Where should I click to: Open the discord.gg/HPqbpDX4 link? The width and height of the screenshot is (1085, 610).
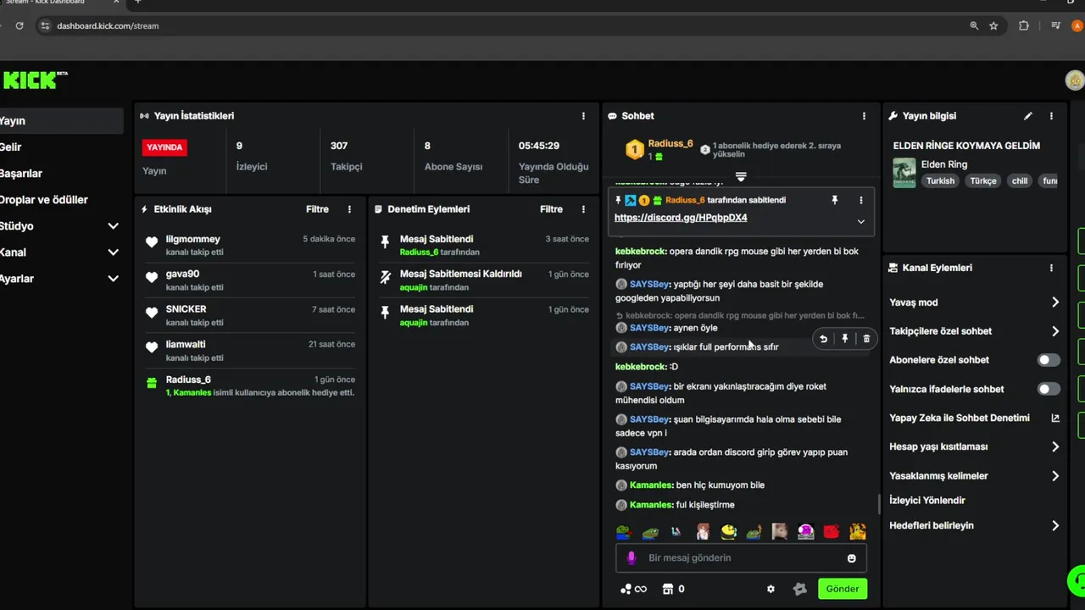(x=681, y=218)
